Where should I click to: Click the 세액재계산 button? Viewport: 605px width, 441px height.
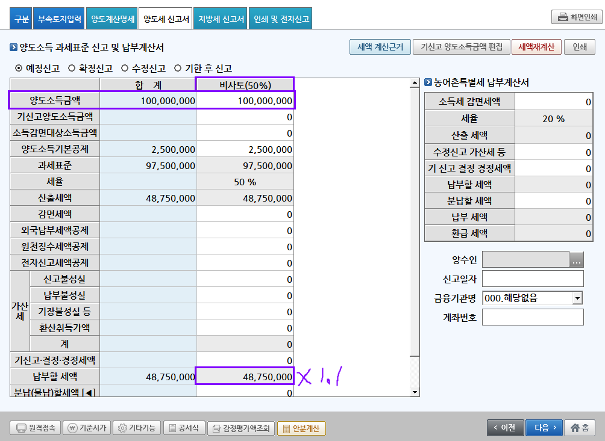(x=536, y=47)
